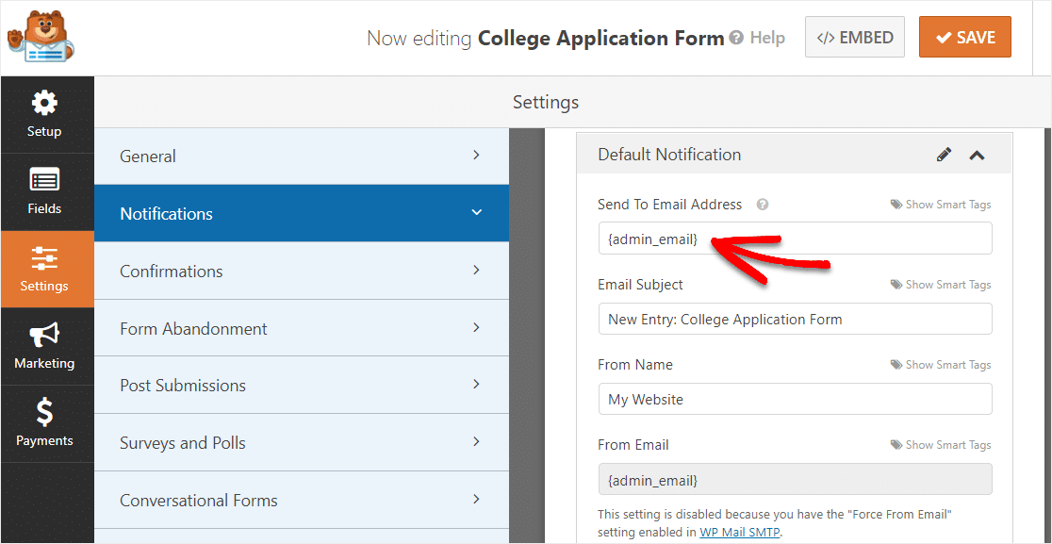Open the Surveys and Polls settings item
Screen dimensions: 1052x544
[x=302, y=443]
